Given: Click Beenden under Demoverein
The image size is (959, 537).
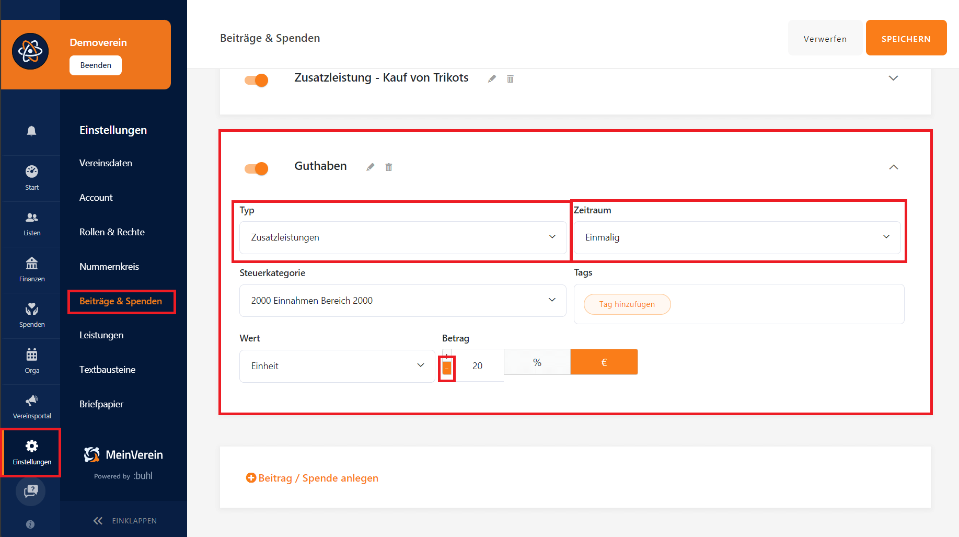Looking at the screenshot, I should (x=96, y=65).
